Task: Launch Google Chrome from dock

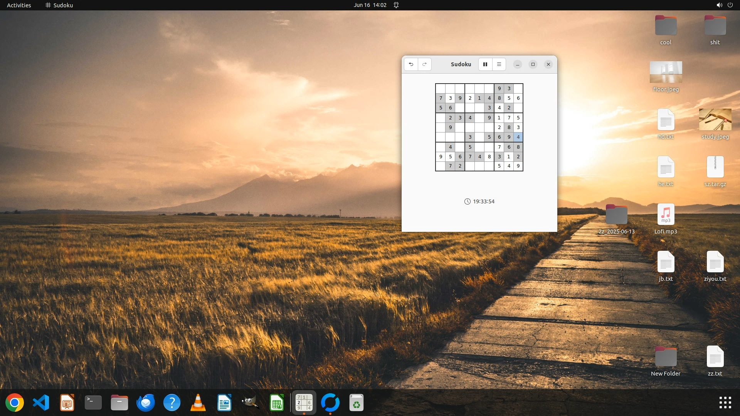Action: point(15,403)
